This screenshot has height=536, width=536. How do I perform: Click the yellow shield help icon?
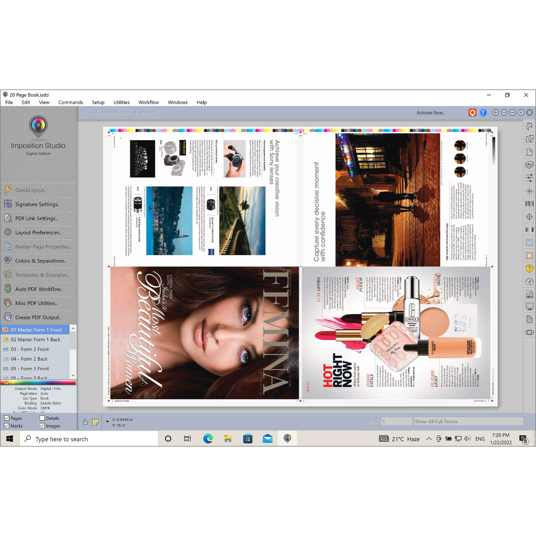[529, 268]
